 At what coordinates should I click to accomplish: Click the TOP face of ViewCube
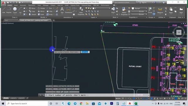click(x=179, y=32)
